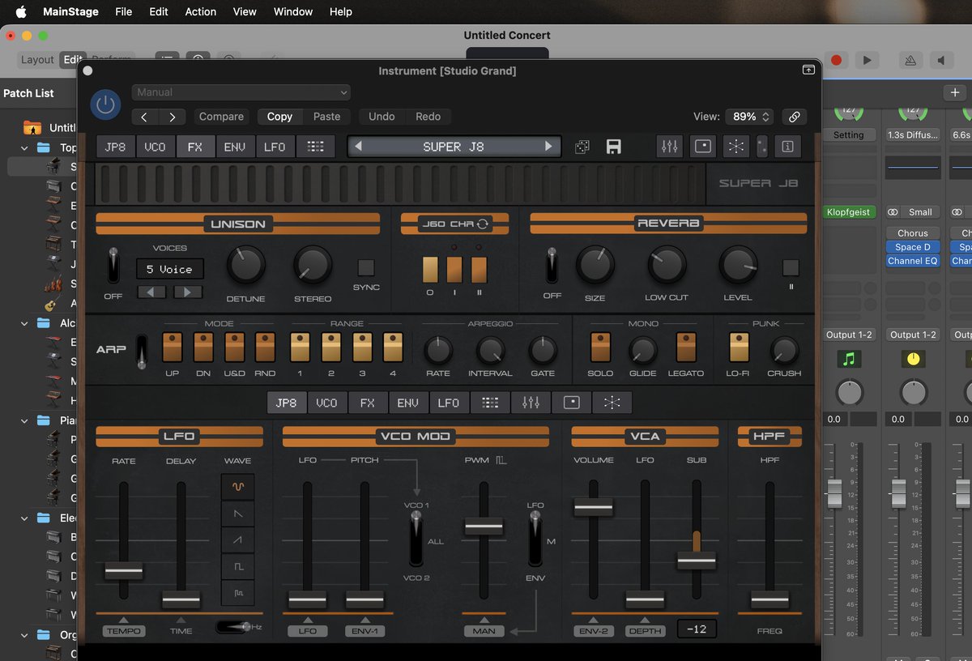
Task: Click the star-shaped icon in upper header
Action: point(736,147)
